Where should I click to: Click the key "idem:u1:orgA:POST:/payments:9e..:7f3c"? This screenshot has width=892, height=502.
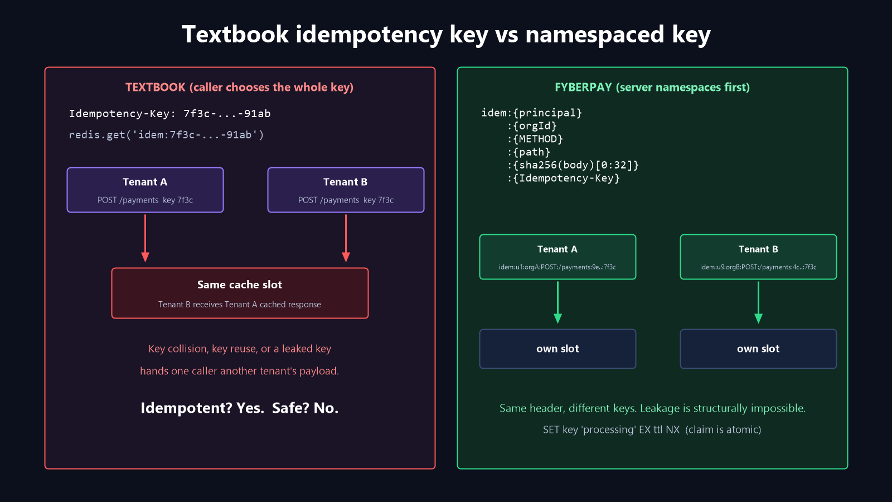click(557, 267)
